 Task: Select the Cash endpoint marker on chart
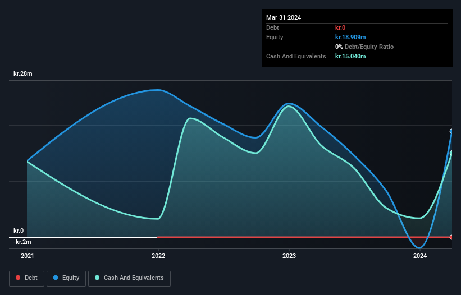point(451,153)
